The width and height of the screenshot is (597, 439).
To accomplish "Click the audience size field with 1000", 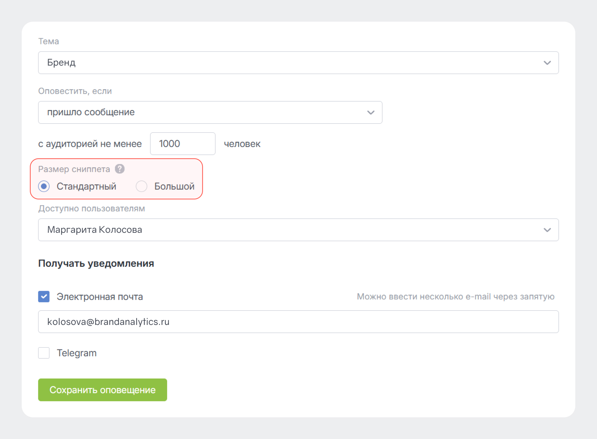I will tap(183, 144).
